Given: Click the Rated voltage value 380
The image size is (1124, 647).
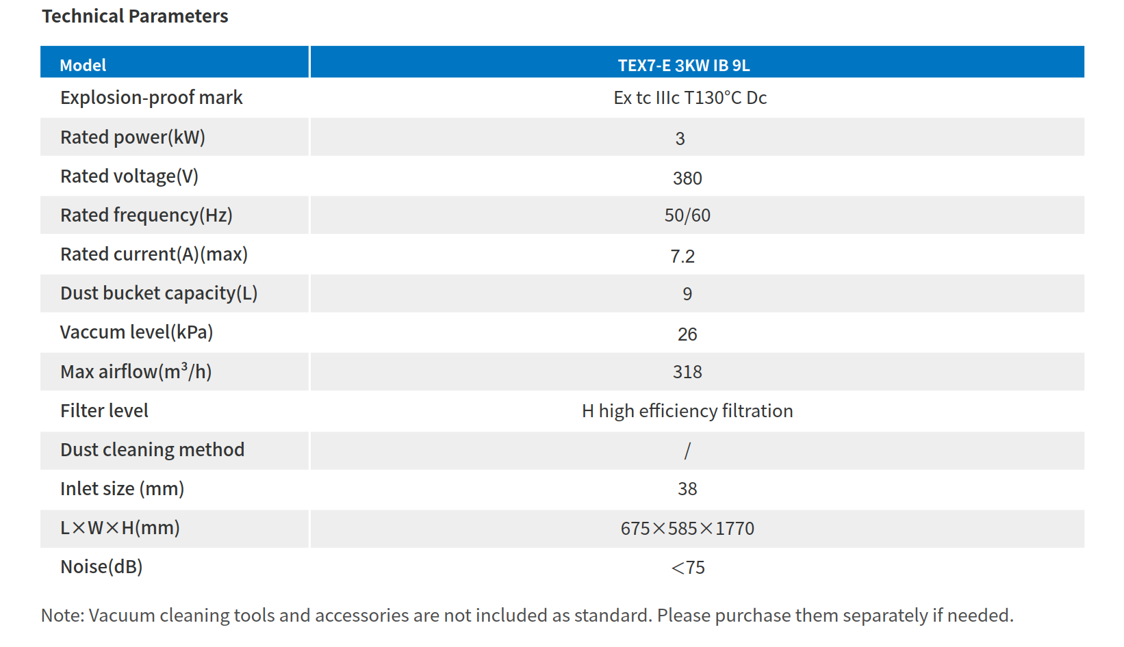Looking at the screenshot, I should point(687,179).
